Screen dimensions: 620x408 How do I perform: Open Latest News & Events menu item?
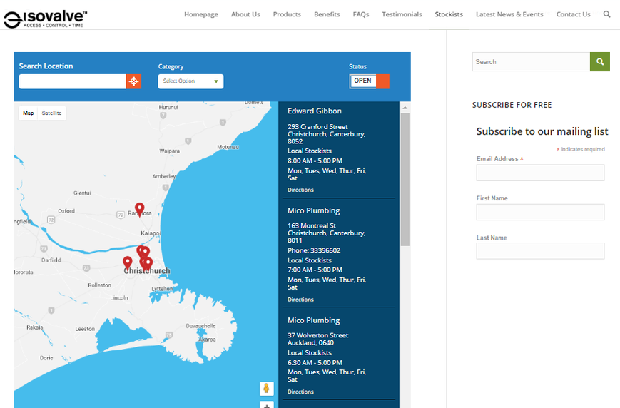[x=509, y=14]
